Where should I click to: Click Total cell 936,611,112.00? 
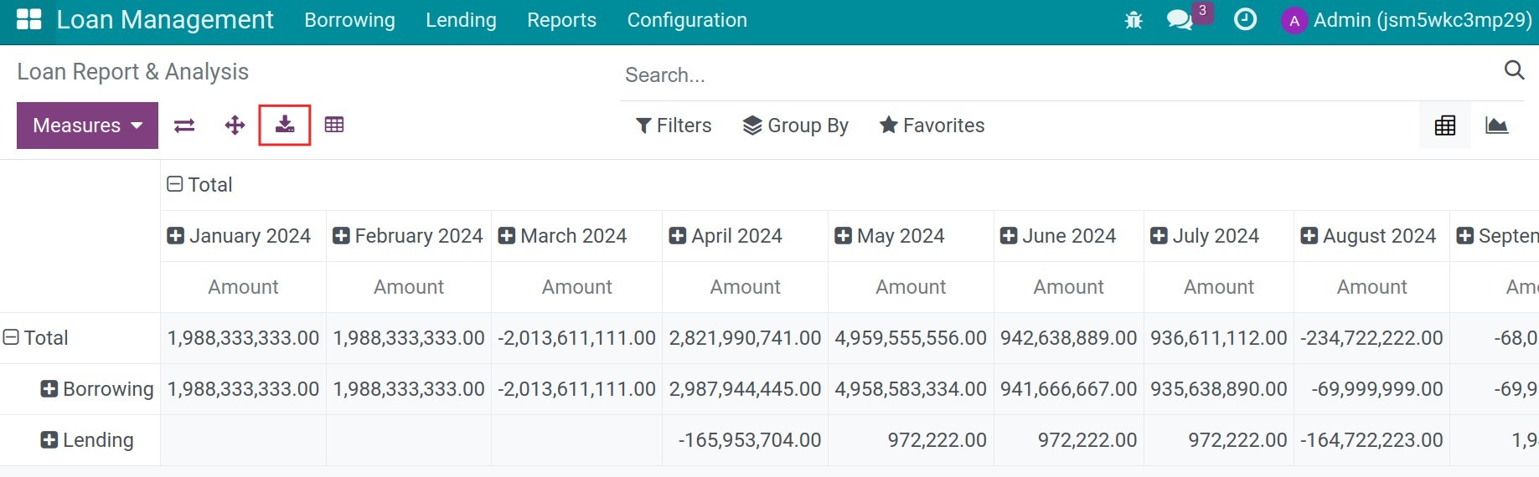pyautogui.click(x=1219, y=338)
